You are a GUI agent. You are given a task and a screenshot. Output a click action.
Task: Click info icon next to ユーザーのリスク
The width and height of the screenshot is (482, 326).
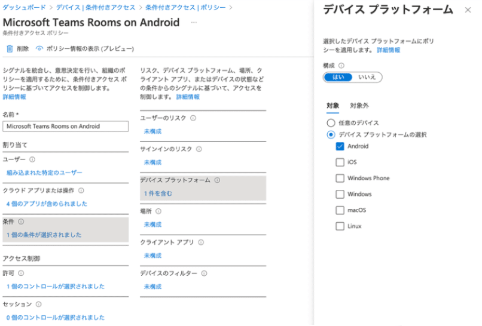[x=193, y=118]
